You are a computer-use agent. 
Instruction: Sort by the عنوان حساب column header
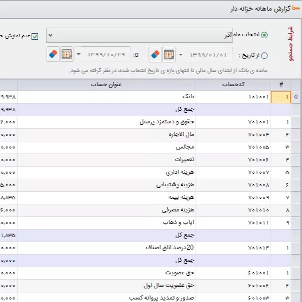(x=107, y=85)
